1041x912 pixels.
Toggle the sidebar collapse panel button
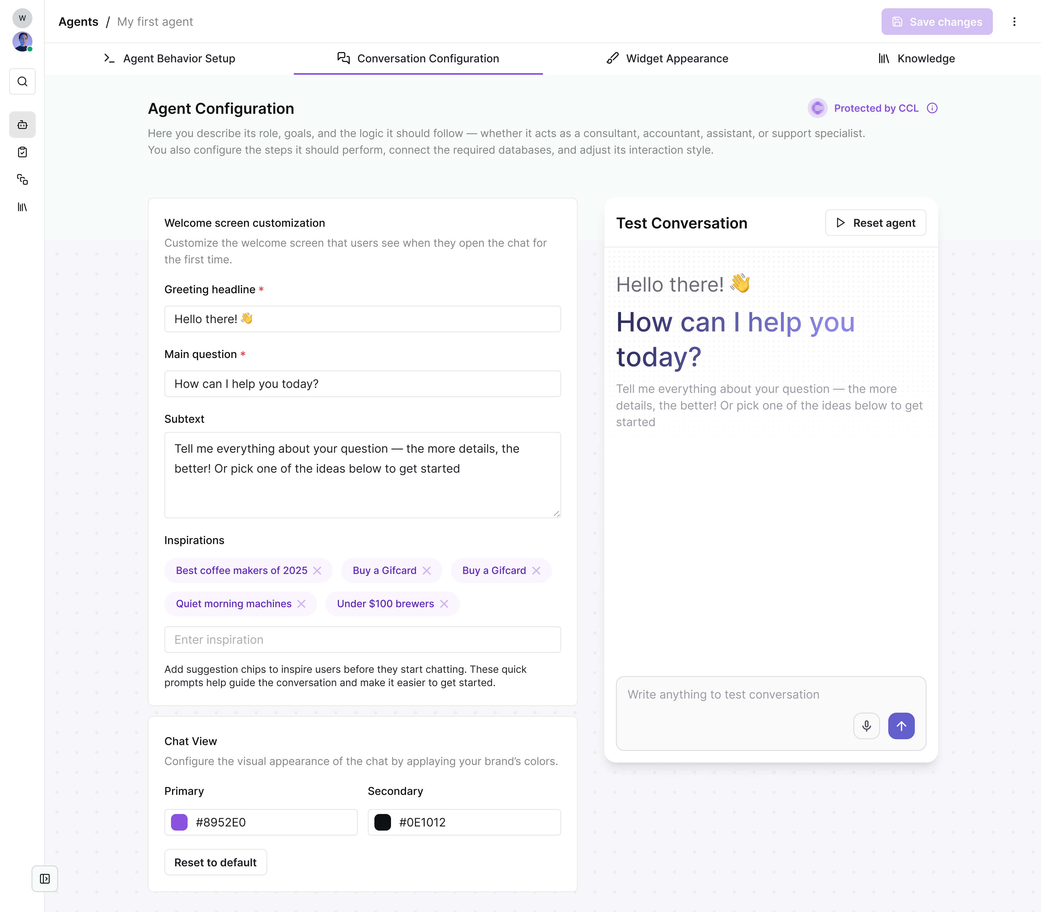pyautogui.click(x=45, y=879)
